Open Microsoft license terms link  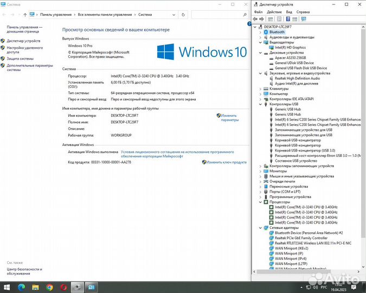click(177, 154)
